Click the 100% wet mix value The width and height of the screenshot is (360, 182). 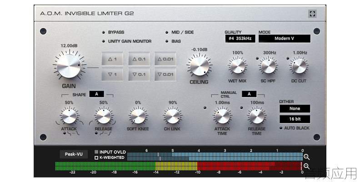(x=238, y=53)
